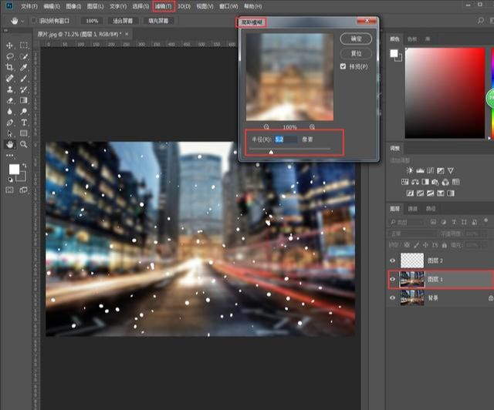Select the Rectangular Marquee tool
Viewport: 494px width, 410px height.
point(24,45)
